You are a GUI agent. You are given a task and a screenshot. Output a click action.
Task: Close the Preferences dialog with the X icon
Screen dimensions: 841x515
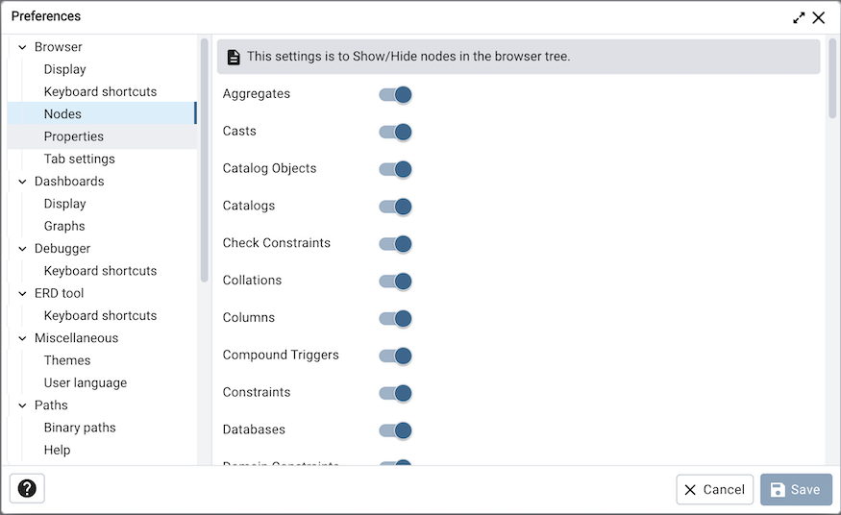click(x=819, y=17)
